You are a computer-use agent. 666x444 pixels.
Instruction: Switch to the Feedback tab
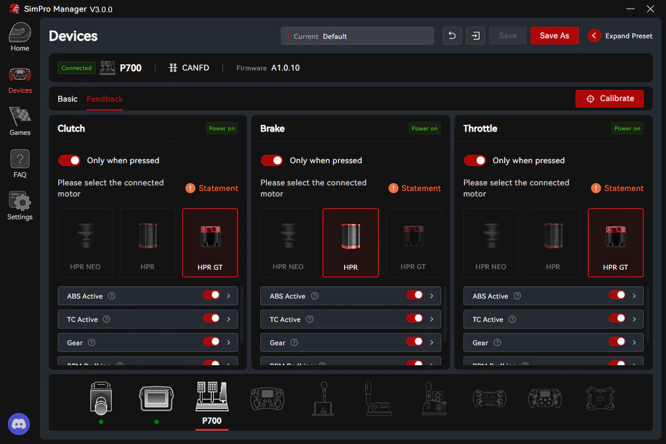point(105,99)
